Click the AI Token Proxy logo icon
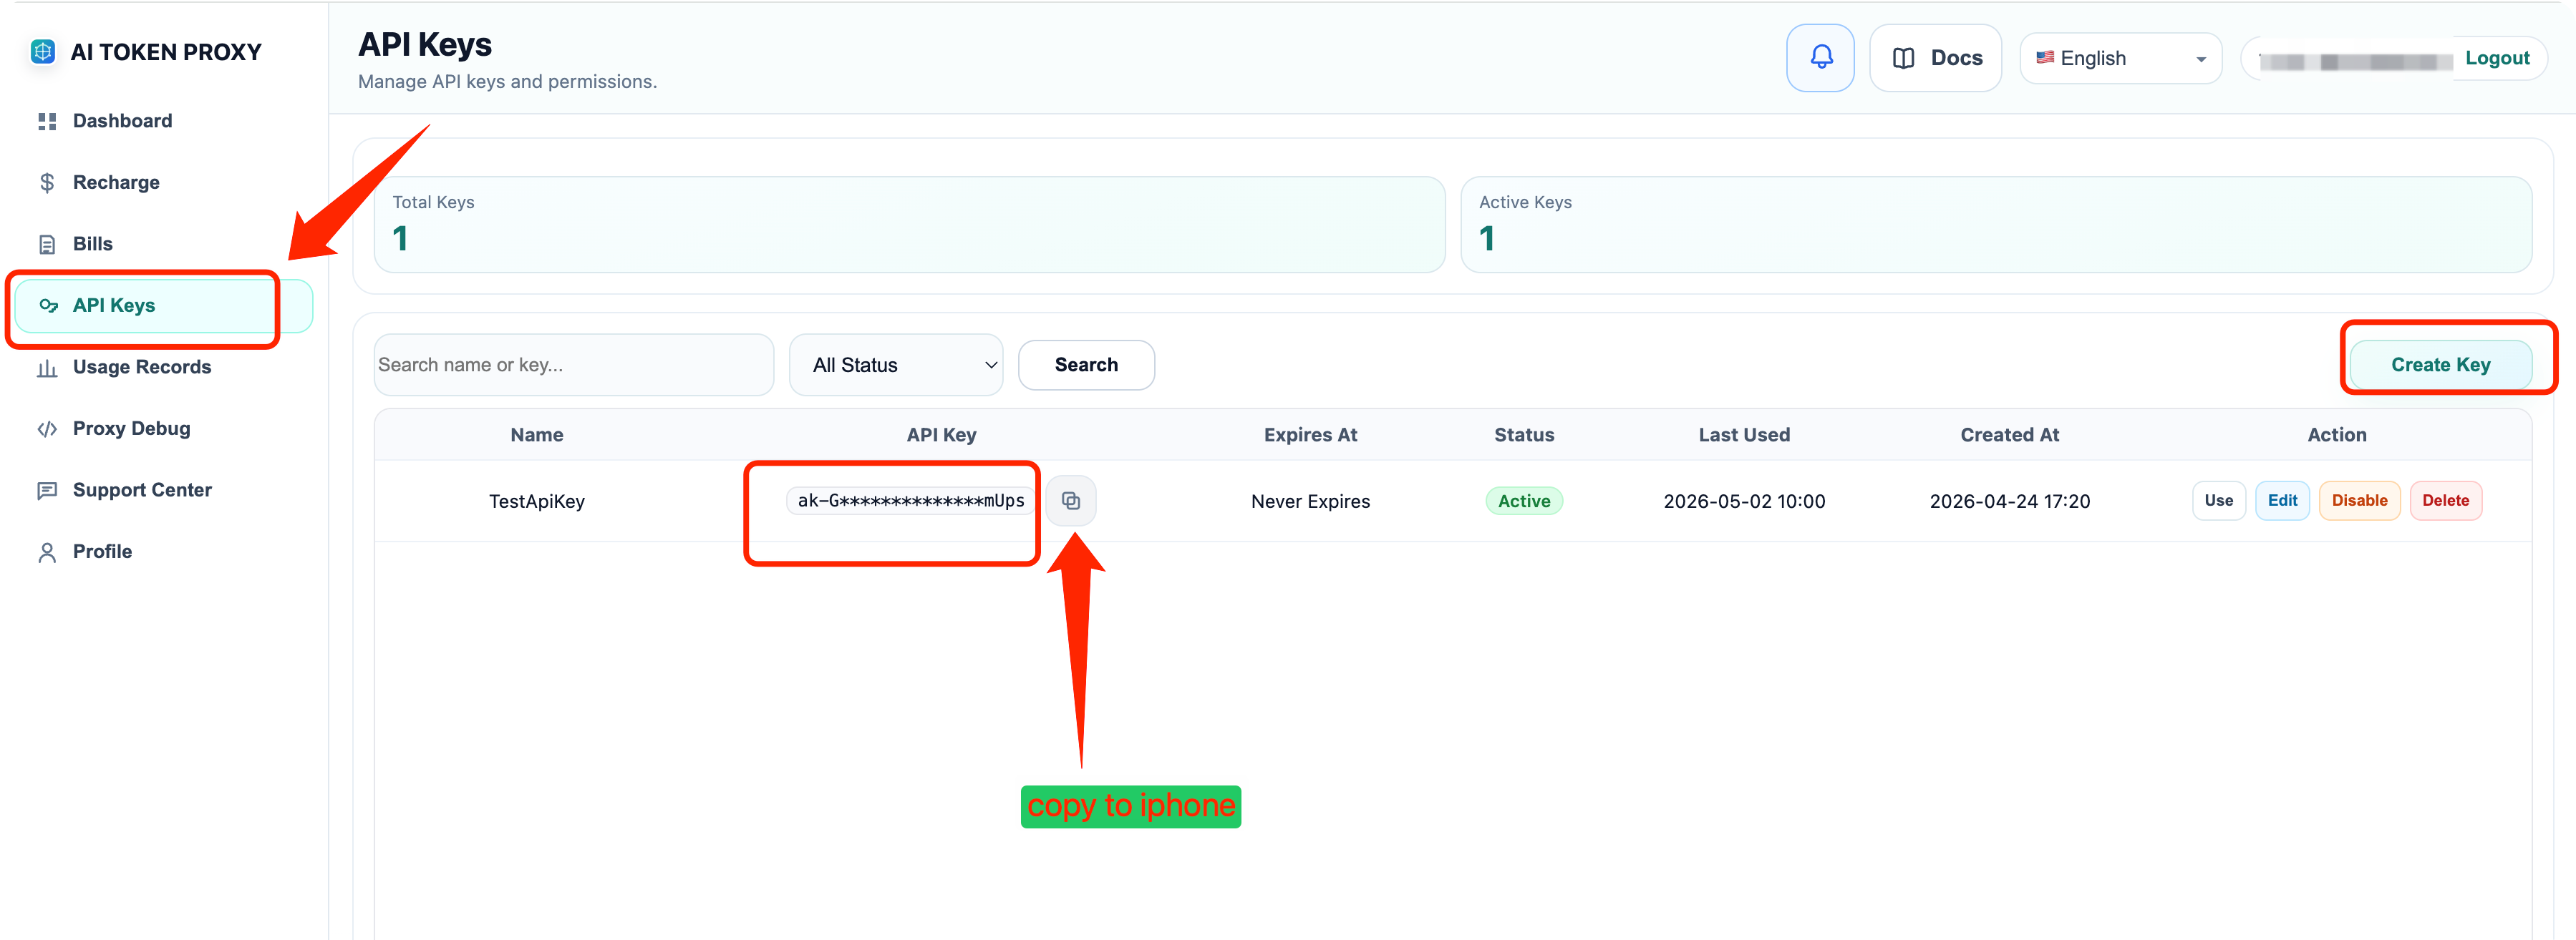This screenshot has width=2576, height=940. [43, 52]
